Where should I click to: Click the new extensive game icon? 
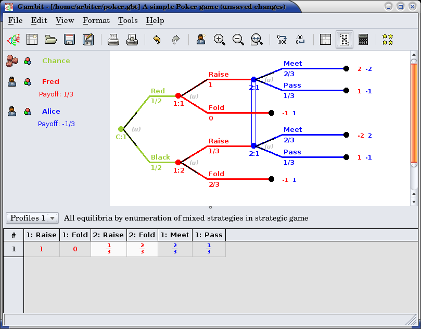tap(13, 40)
